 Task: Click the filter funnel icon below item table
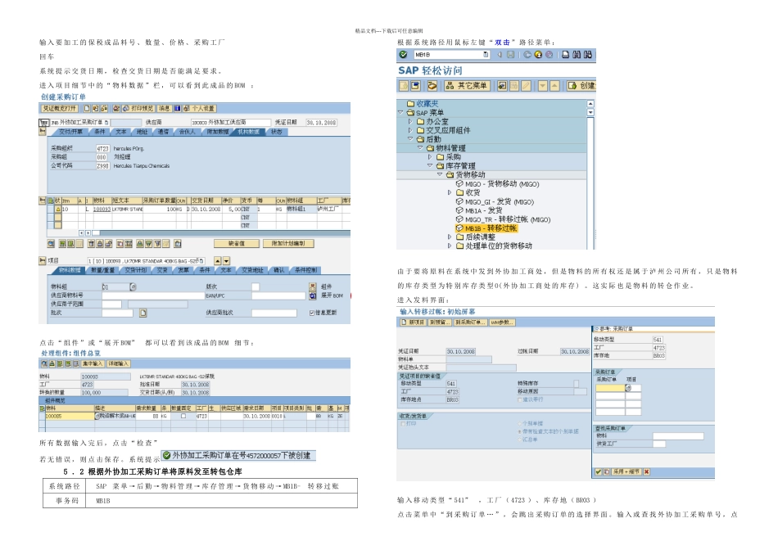point(157,244)
